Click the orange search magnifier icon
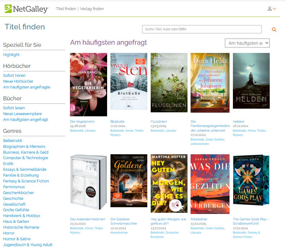This screenshot has width=286, height=247. 274,29
